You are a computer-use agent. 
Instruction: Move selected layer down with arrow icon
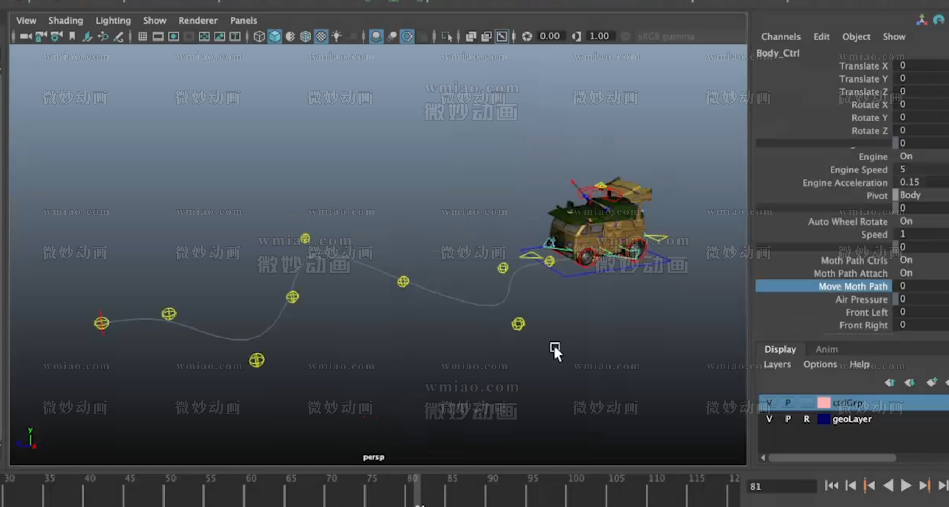pyautogui.click(x=909, y=382)
